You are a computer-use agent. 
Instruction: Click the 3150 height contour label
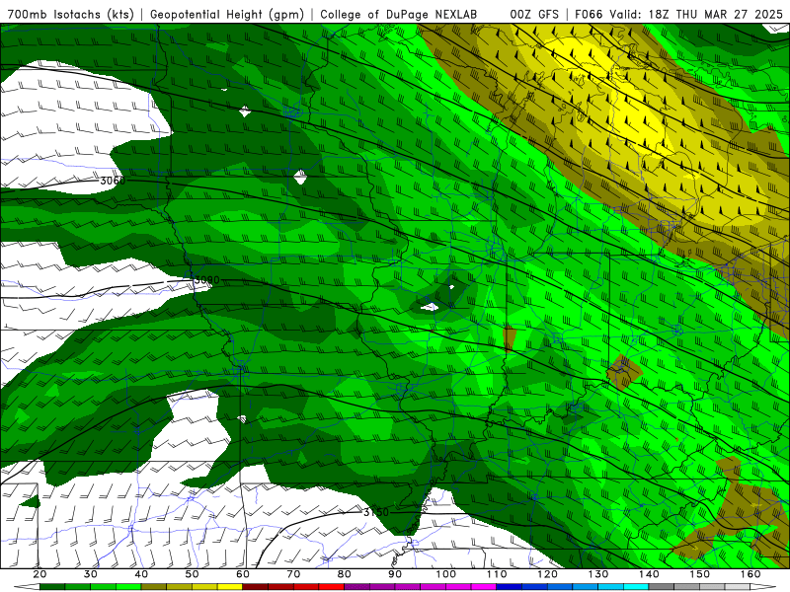pos(376,512)
